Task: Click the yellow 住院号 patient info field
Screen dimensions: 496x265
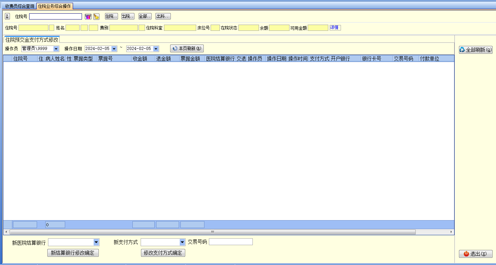Action: coord(33,28)
